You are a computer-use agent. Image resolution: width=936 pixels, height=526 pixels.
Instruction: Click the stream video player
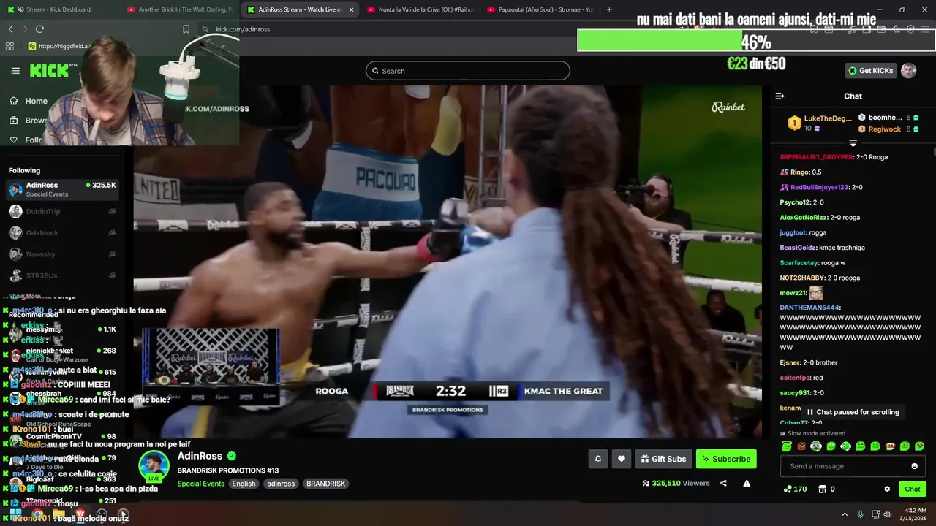point(448,262)
